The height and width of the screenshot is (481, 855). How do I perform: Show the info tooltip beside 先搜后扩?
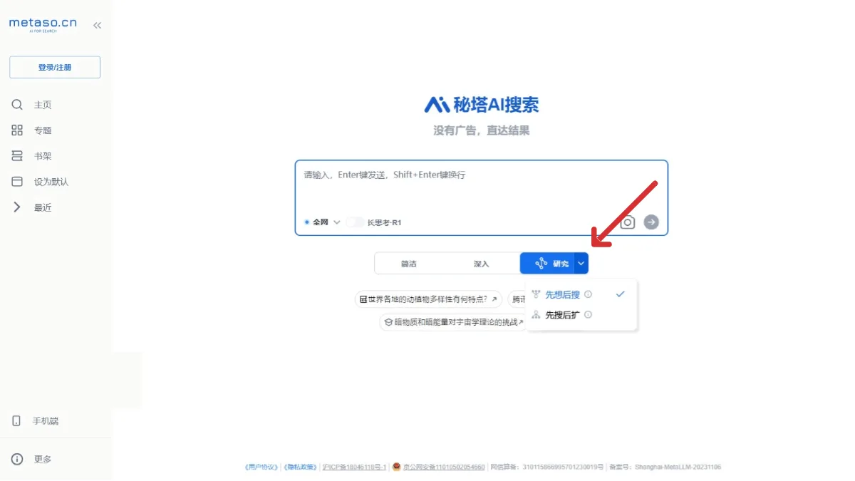(588, 314)
